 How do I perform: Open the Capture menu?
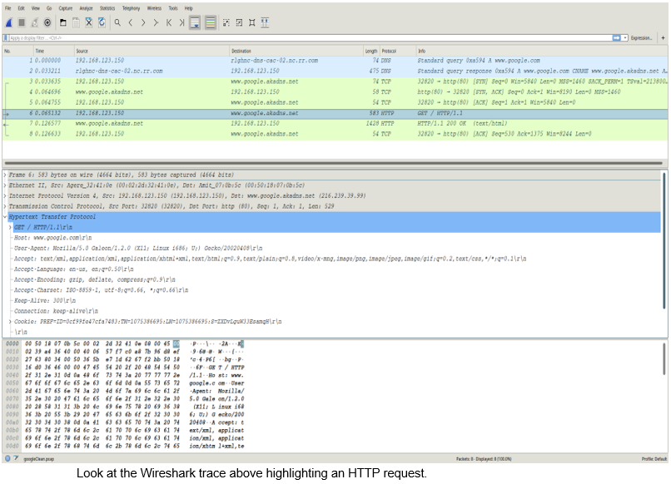pyautogui.click(x=66, y=8)
